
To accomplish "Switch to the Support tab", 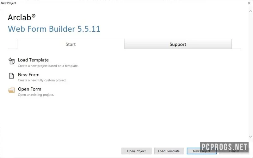I will click(178, 44).
